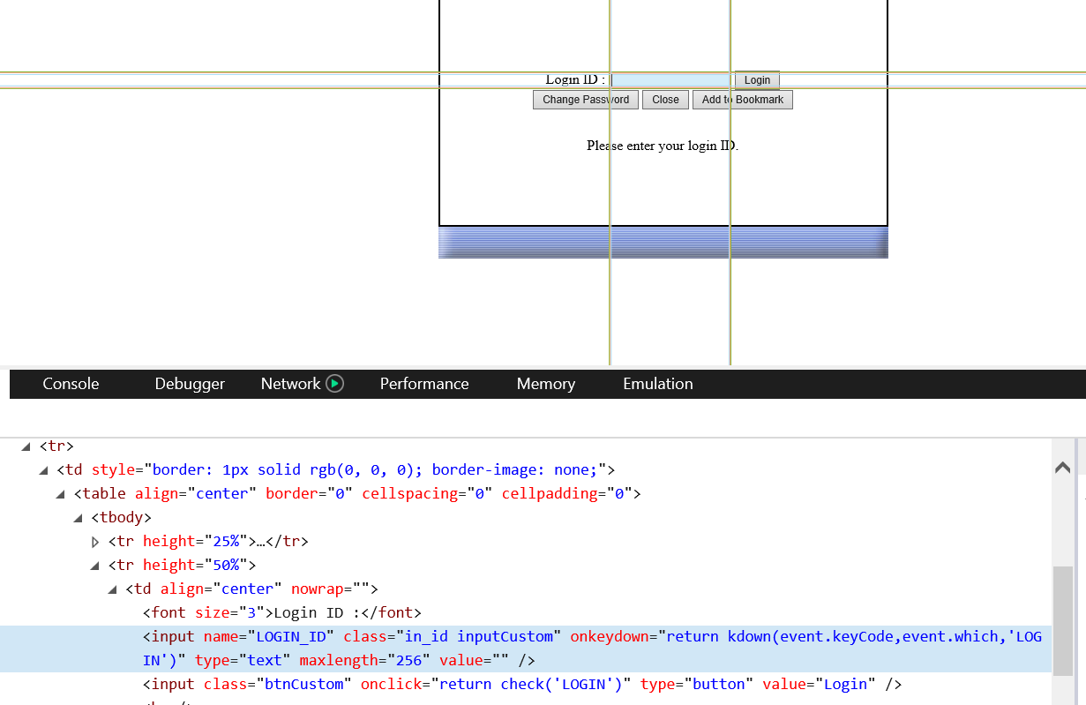The image size is (1086, 705).
Task: Click the Login button
Action: (x=757, y=80)
